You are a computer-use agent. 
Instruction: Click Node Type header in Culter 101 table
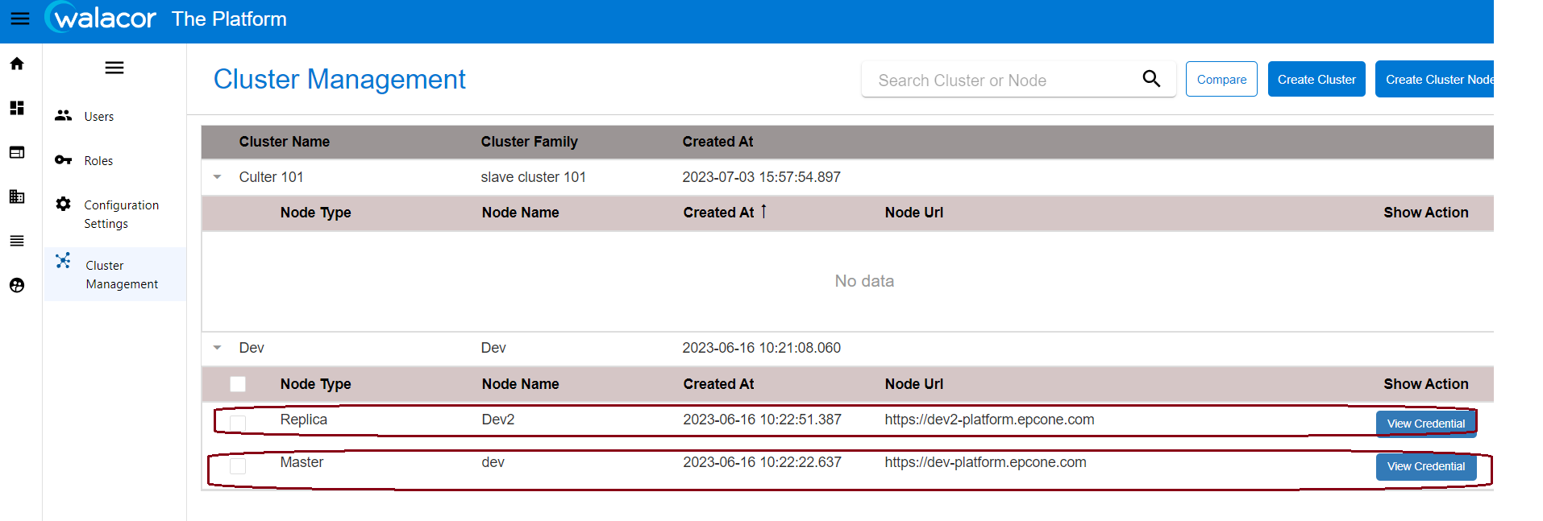(x=316, y=213)
